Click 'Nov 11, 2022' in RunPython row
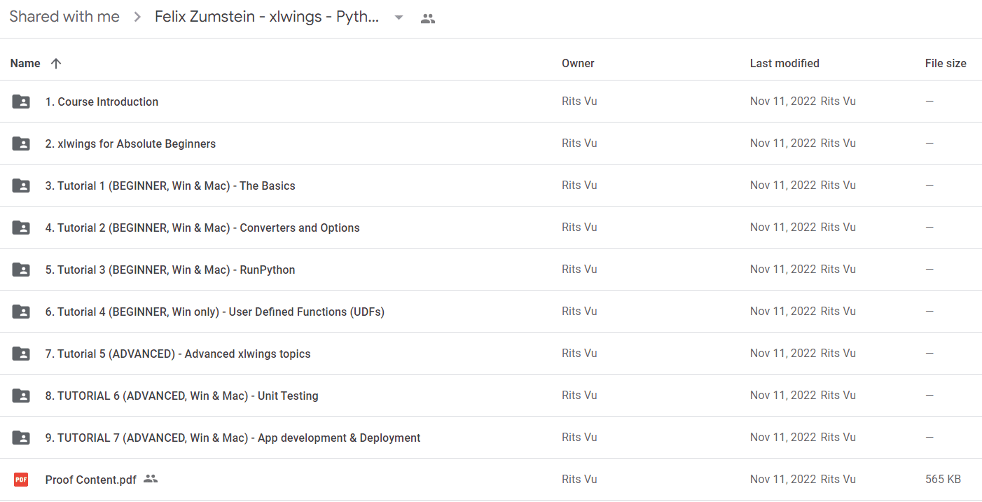 [x=783, y=269]
